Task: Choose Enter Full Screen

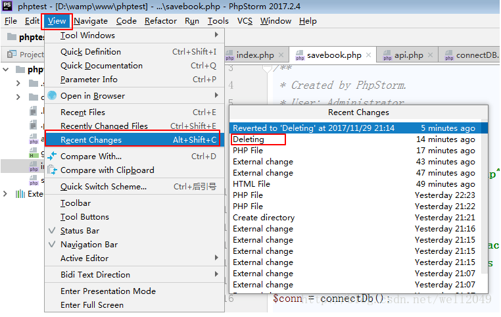Action: (135, 305)
